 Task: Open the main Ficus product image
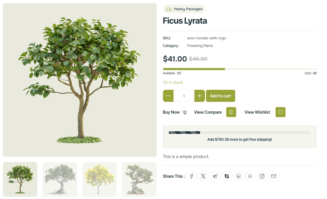pos(80,80)
